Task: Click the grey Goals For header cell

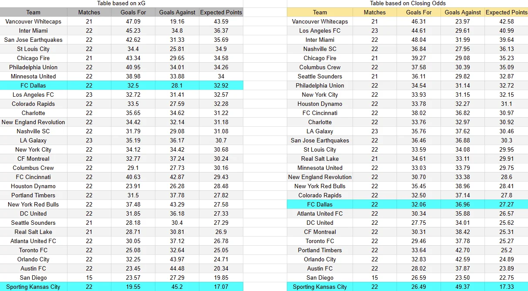Action: click(x=133, y=12)
